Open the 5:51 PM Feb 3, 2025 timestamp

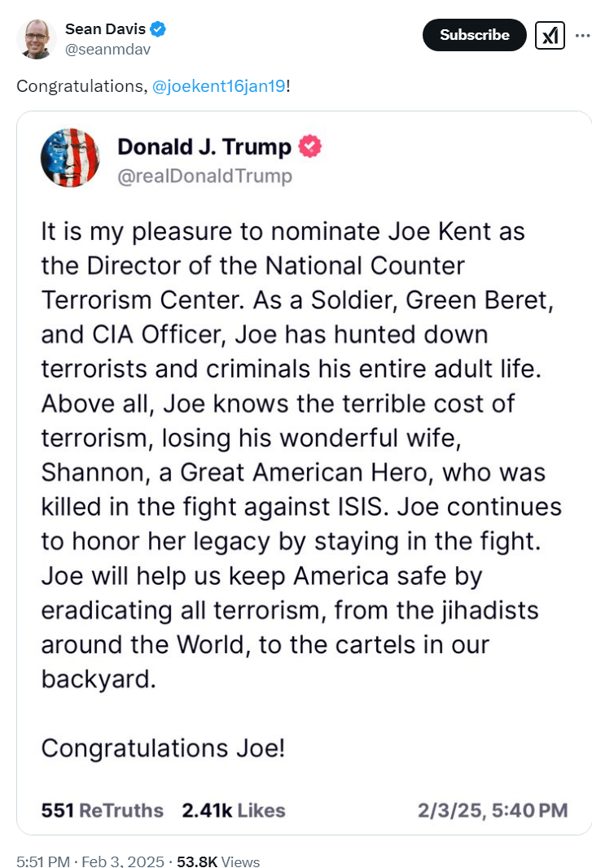coord(90,861)
